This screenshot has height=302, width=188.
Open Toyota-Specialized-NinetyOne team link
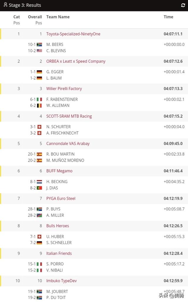73,34
